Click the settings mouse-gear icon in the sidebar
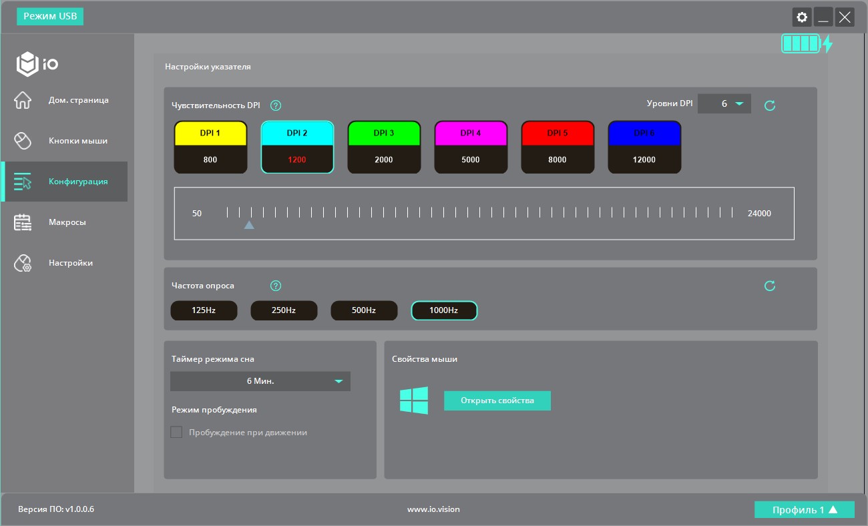Screen dimensions: 868x526 [23, 263]
